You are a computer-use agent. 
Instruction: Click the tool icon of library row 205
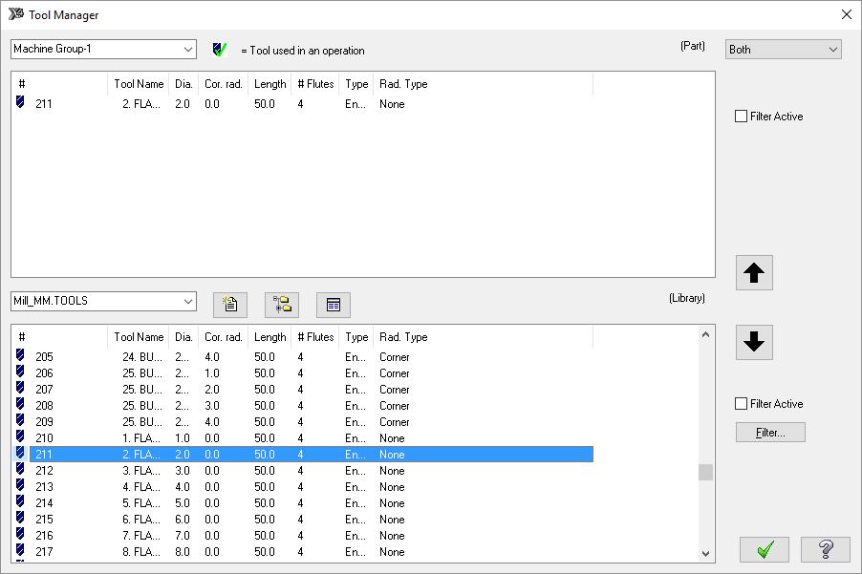tap(20, 355)
